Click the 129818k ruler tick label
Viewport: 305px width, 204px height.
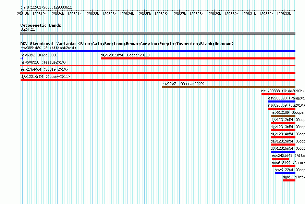(x=22, y=14)
